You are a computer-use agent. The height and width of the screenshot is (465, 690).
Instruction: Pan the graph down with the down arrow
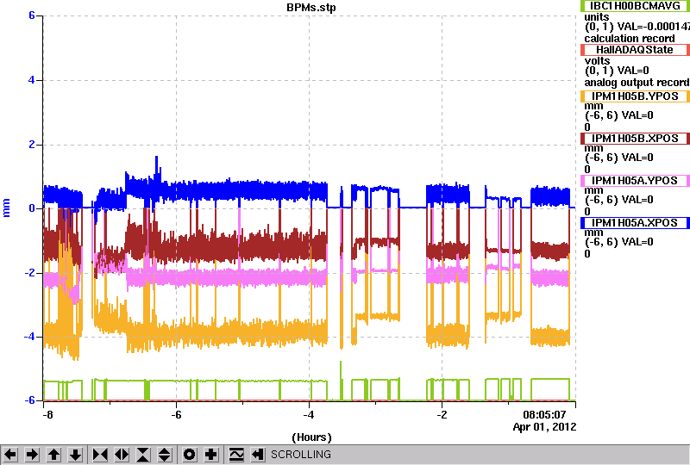point(76,455)
